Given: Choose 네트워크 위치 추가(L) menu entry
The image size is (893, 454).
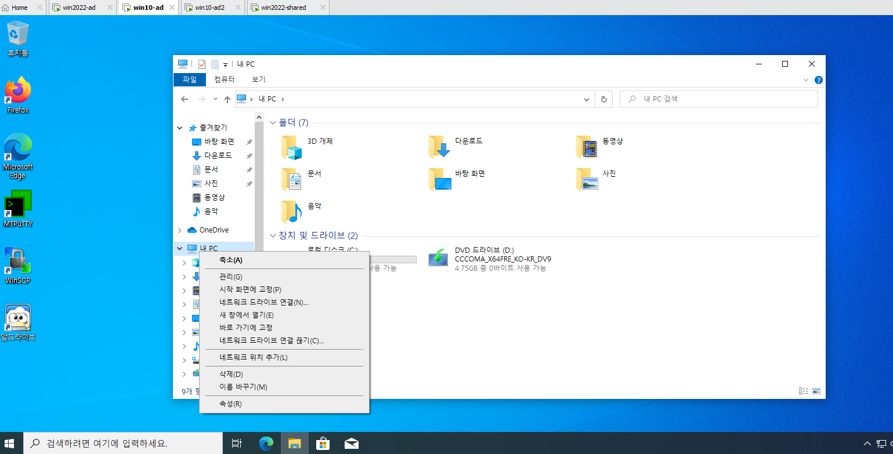Looking at the screenshot, I should point(284,357).
